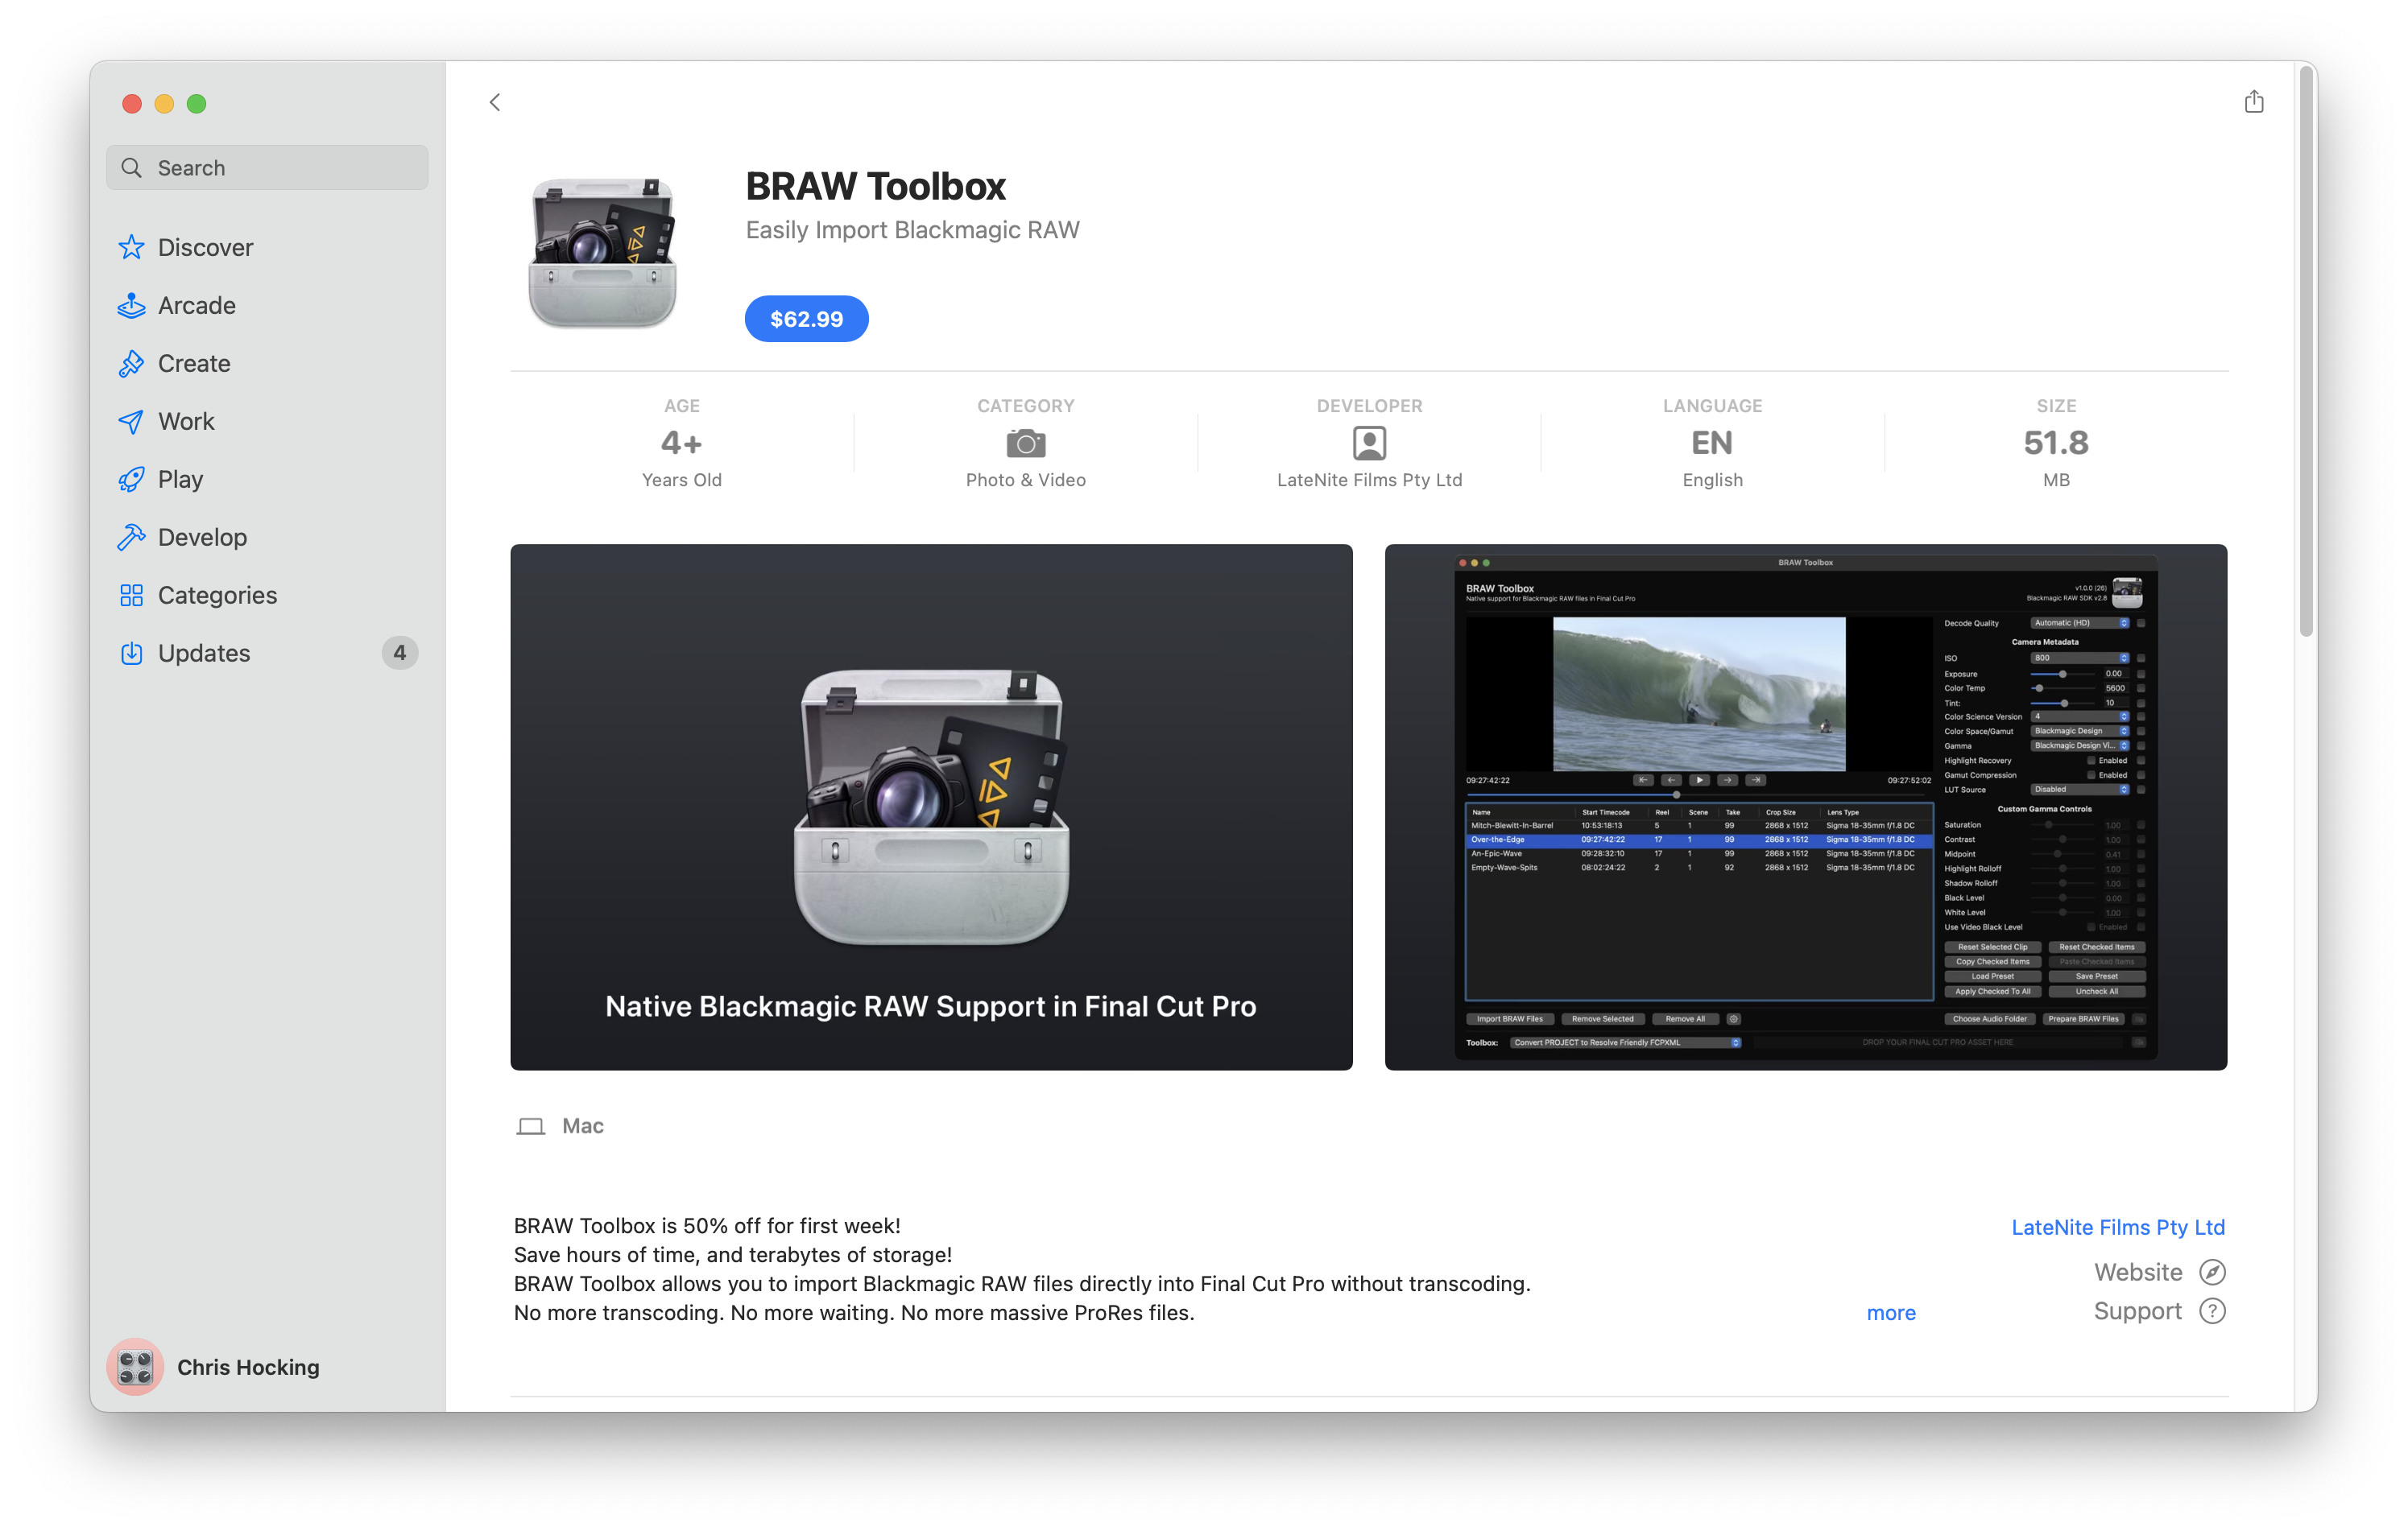This screenshot has height=1531, width=2408.
Task: Open the developer Website compass link
Action: (2212, 1272)
